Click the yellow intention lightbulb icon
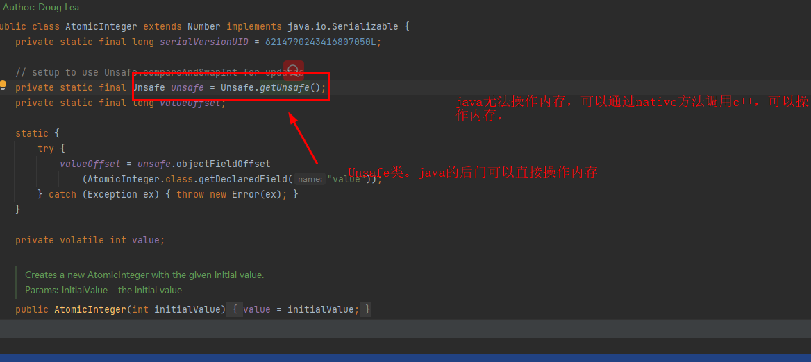 pyautogui.click(x=3, y=85)
